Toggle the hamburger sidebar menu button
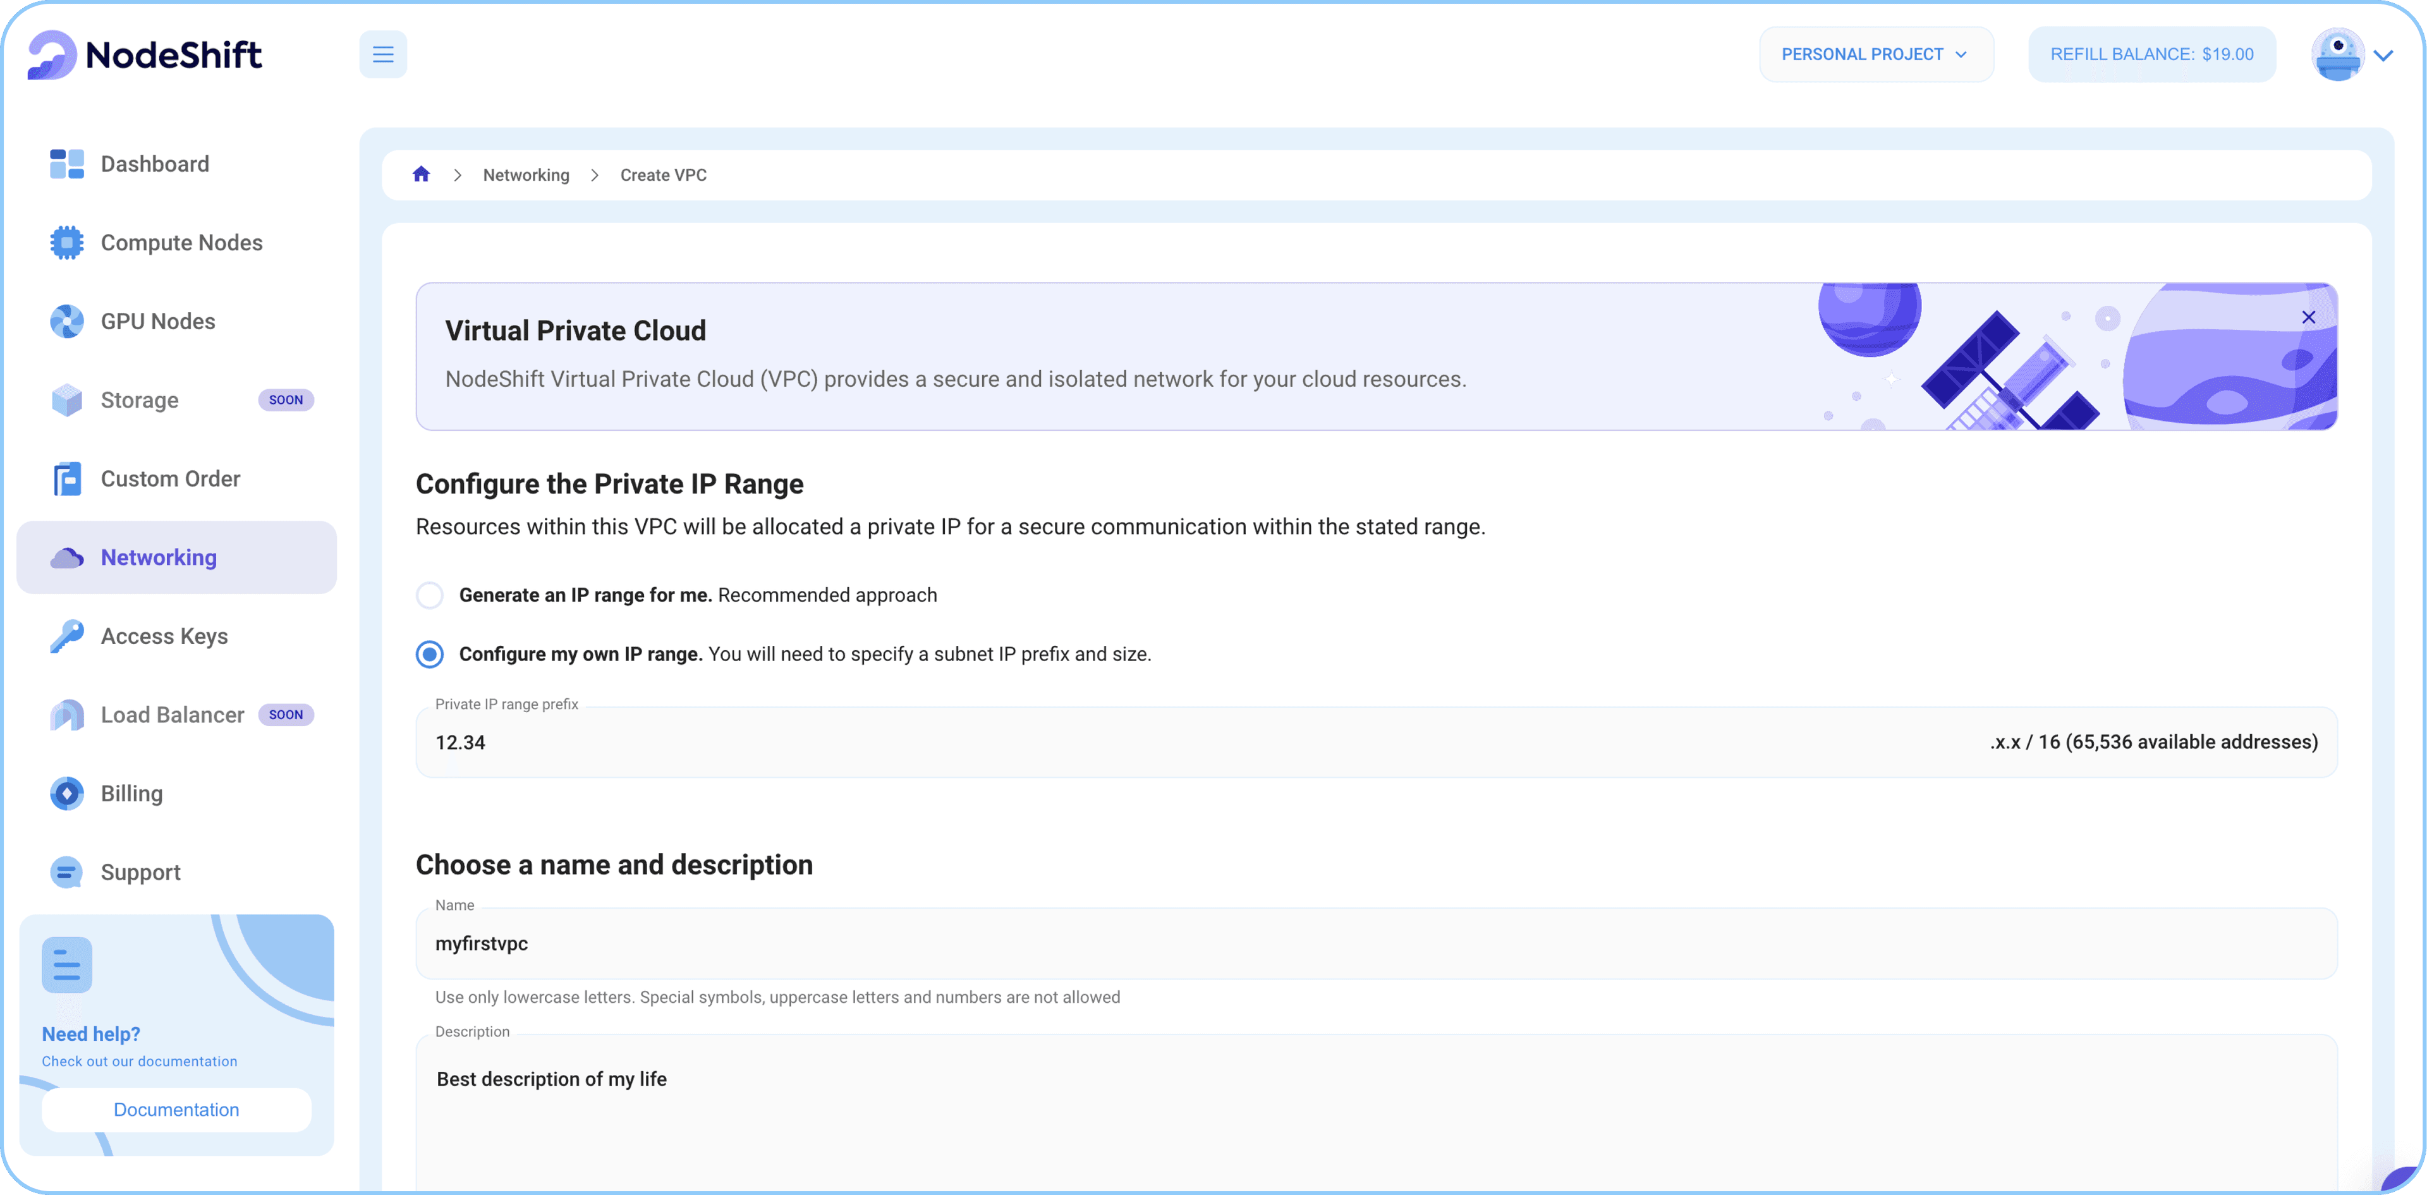The image size is (2427, 1195). [382, 54]
